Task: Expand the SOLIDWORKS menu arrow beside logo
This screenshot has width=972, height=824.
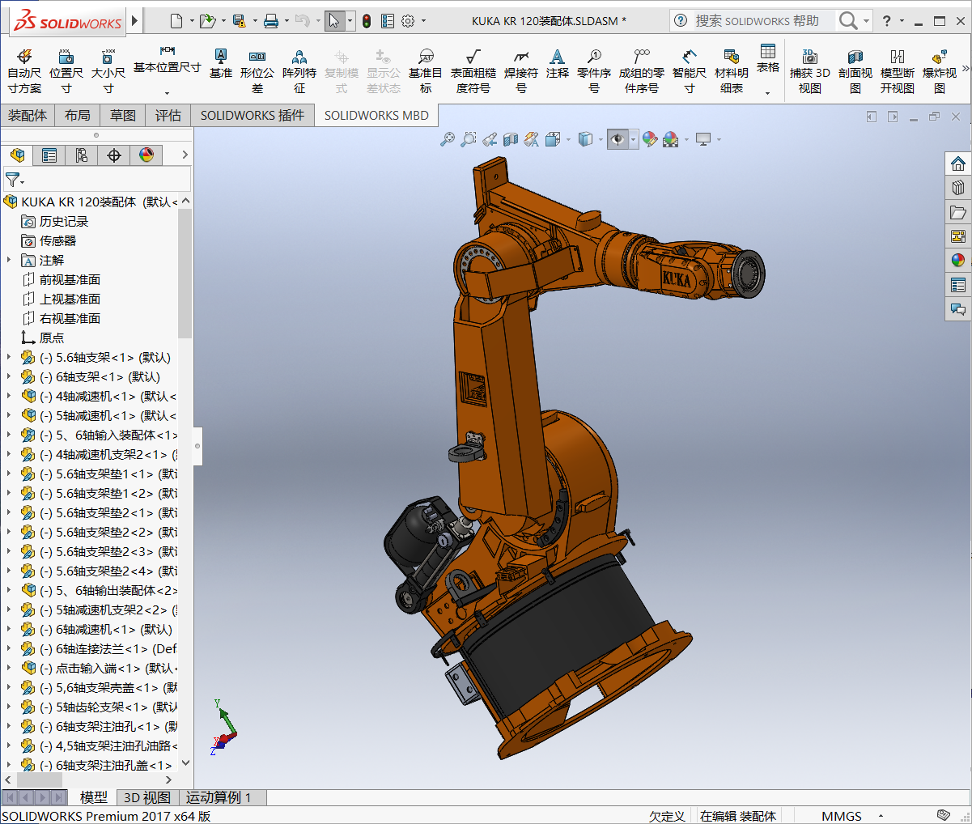Action: [x=134, y=21]
